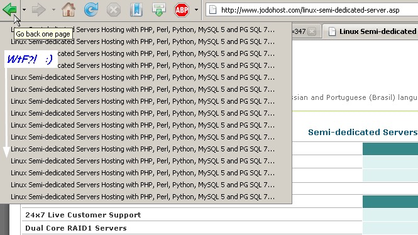Screen dimensions: 418x235
Task: Click the 24x7 Live Customer Support row
Action: (192, 215)
